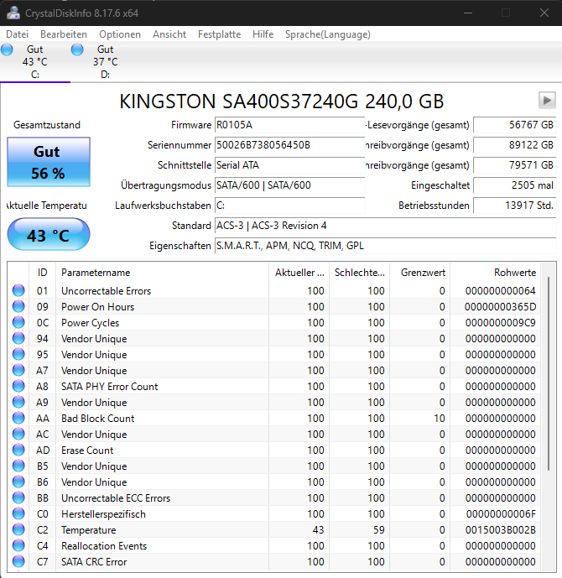Screen dimensions: 562x578
Task: Select the Bad Block Count parameter name
Action: click(97, 419)
